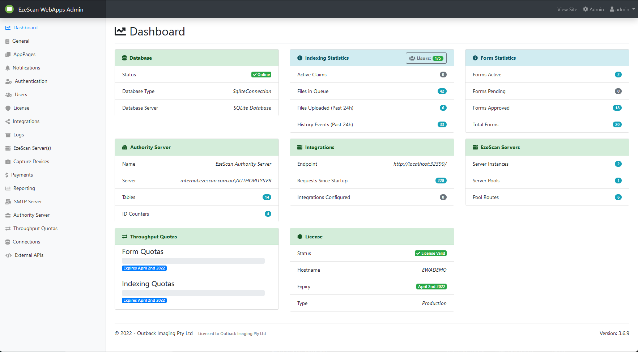Click the Reporting chart icon in sidebar

pyautogui.click(x=8, y=188)
